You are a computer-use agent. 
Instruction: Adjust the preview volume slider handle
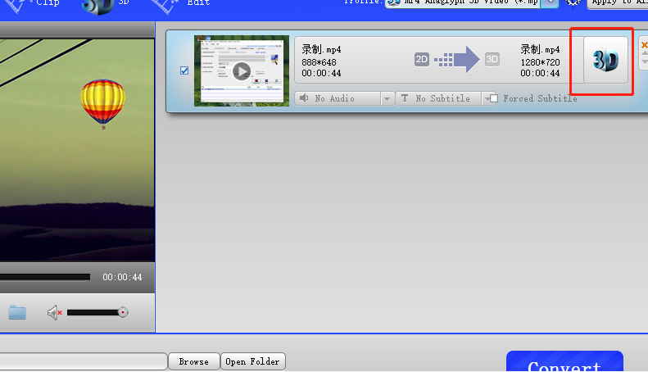tap(123, 312)
